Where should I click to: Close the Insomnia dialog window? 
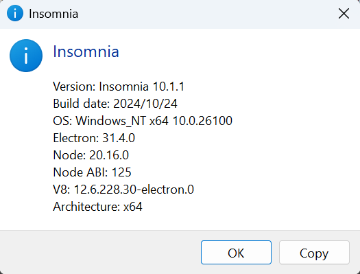coord(344,14)
